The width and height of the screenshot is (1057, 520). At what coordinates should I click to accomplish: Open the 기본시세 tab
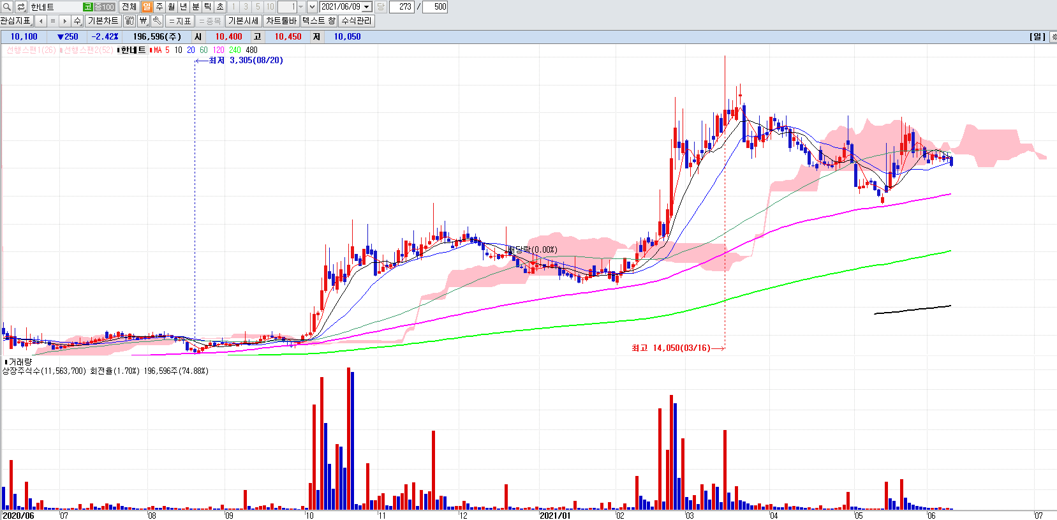[x=244, y=21]
